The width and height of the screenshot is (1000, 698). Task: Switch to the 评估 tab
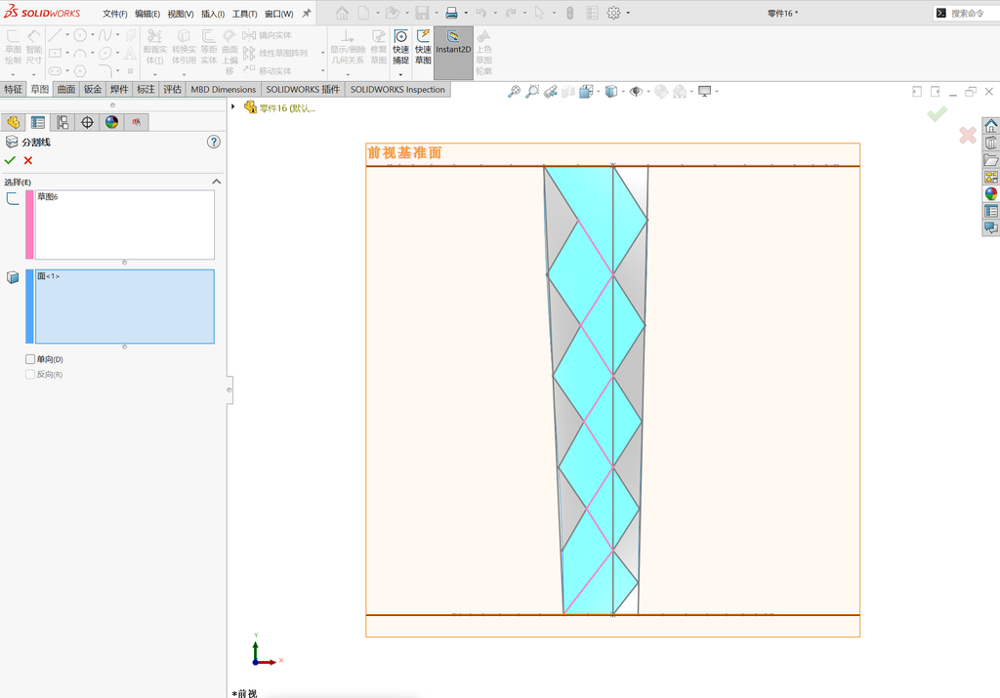tap(172, 89)
